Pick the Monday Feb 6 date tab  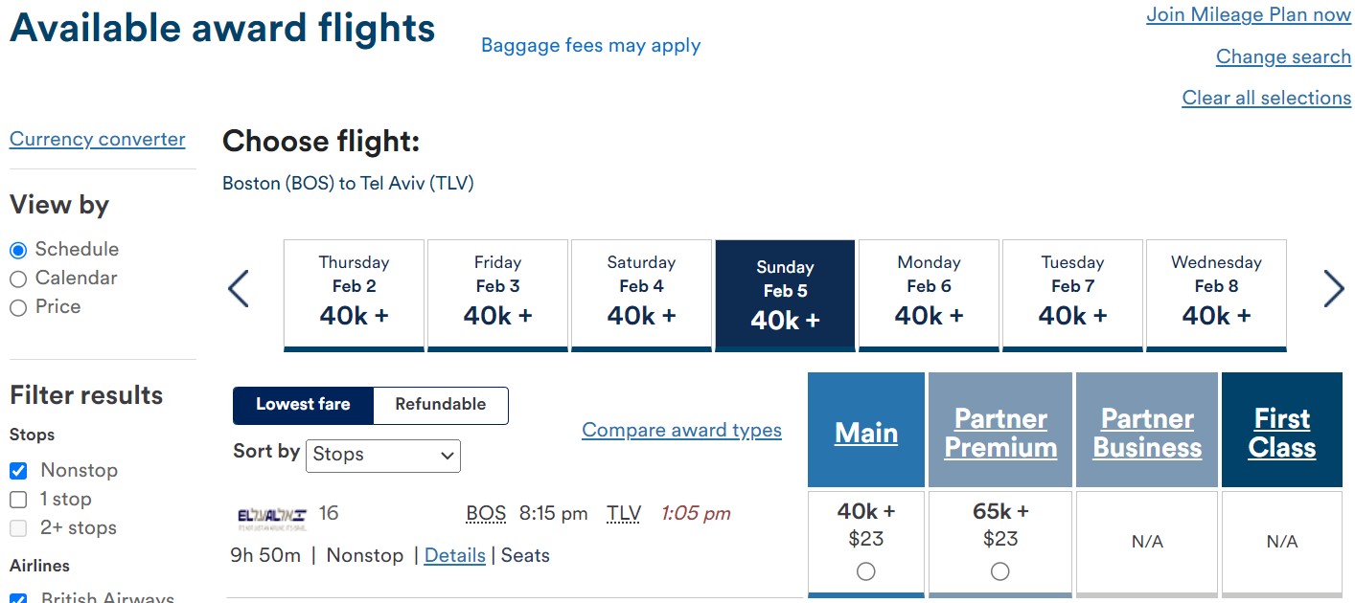929,295
